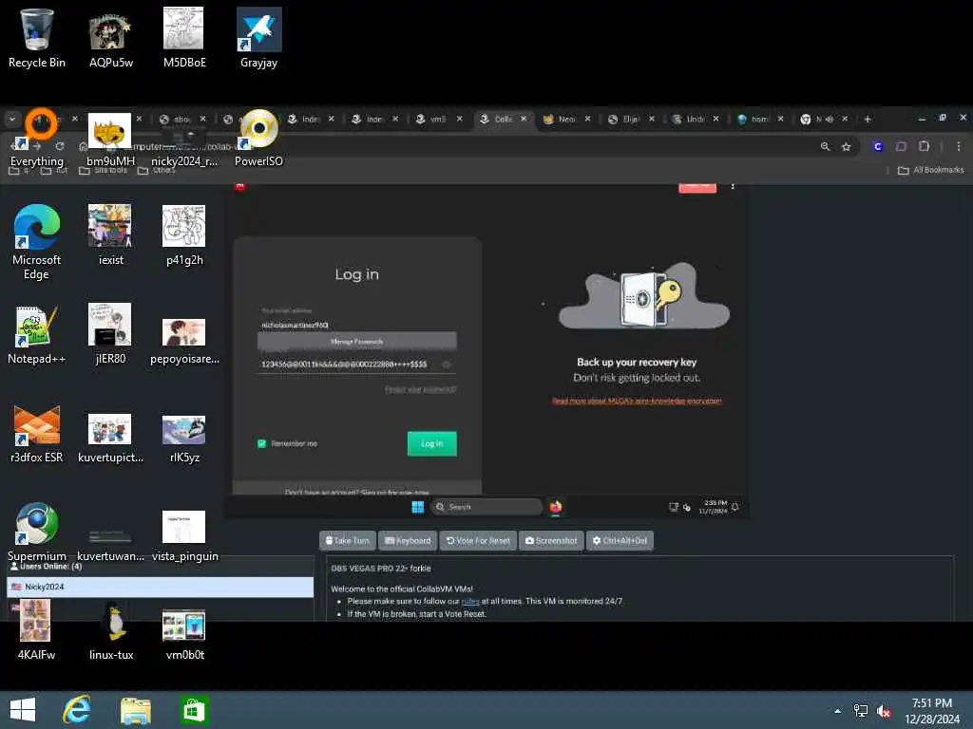This screenshot has height=729, width=973.
Task: Click the browser reload button
Action: 60,146
